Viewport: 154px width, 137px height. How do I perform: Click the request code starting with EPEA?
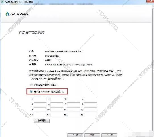68,65
